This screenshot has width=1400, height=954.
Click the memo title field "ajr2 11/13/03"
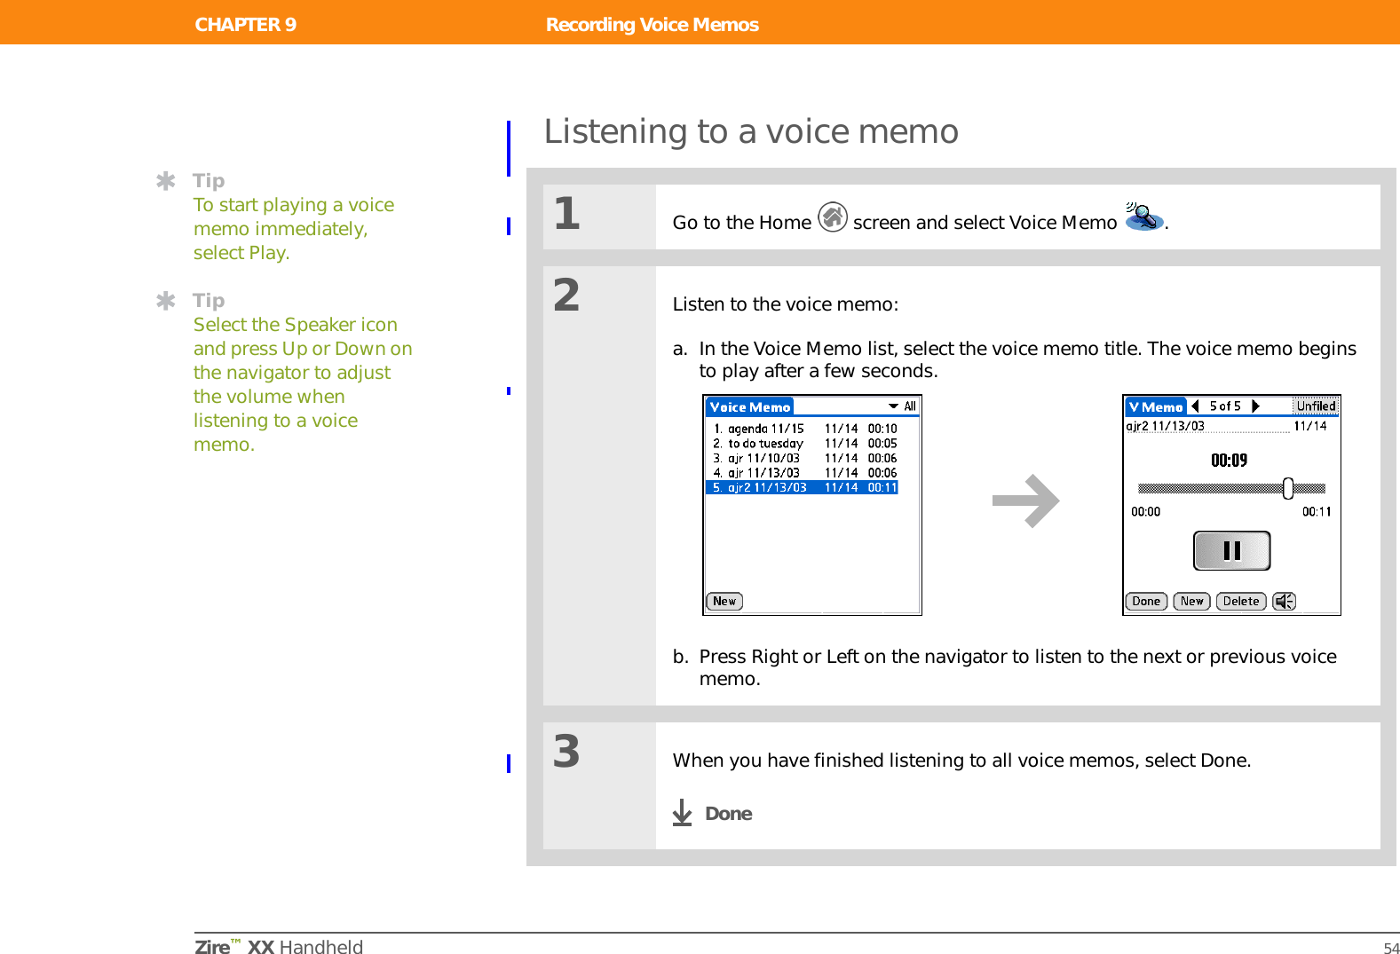point(1207,426)
